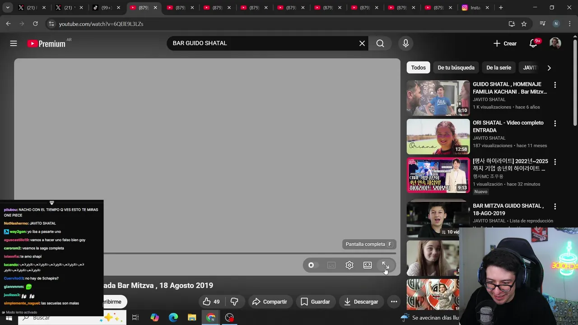Image resolution: width=578 pixels, height=325 pixels.
Task: Open the Chrome profile N button
Action: (556, 24)
